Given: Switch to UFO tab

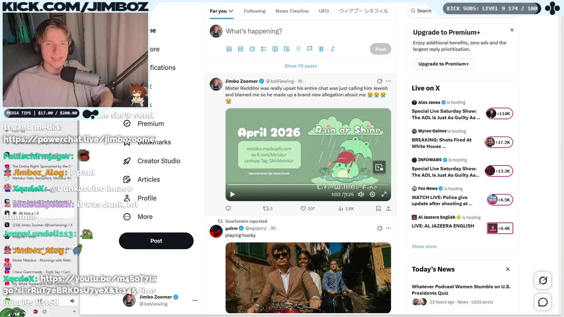Looking at the screenshot, I should coord(324,11).
